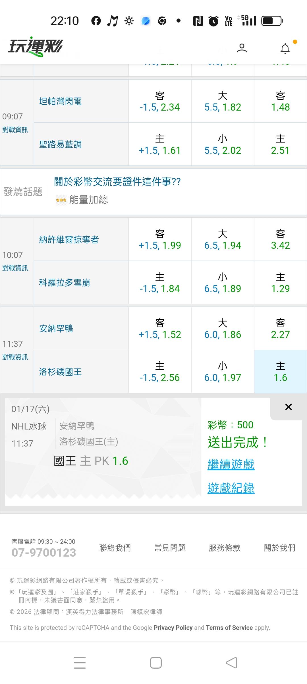Viewport: 307px width, 684px height.
Task: Open the user account profile icon
Action: (242, 48)
